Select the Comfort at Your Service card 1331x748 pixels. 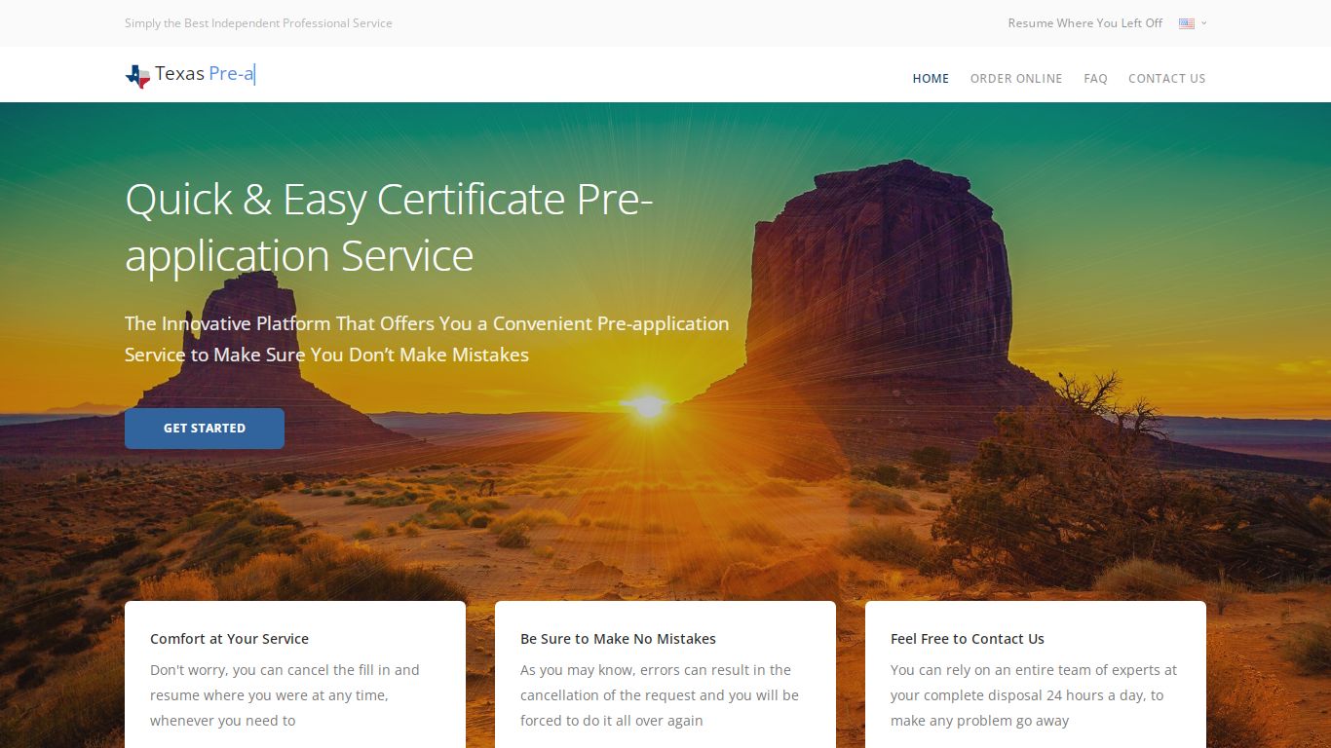click(295, 674)
